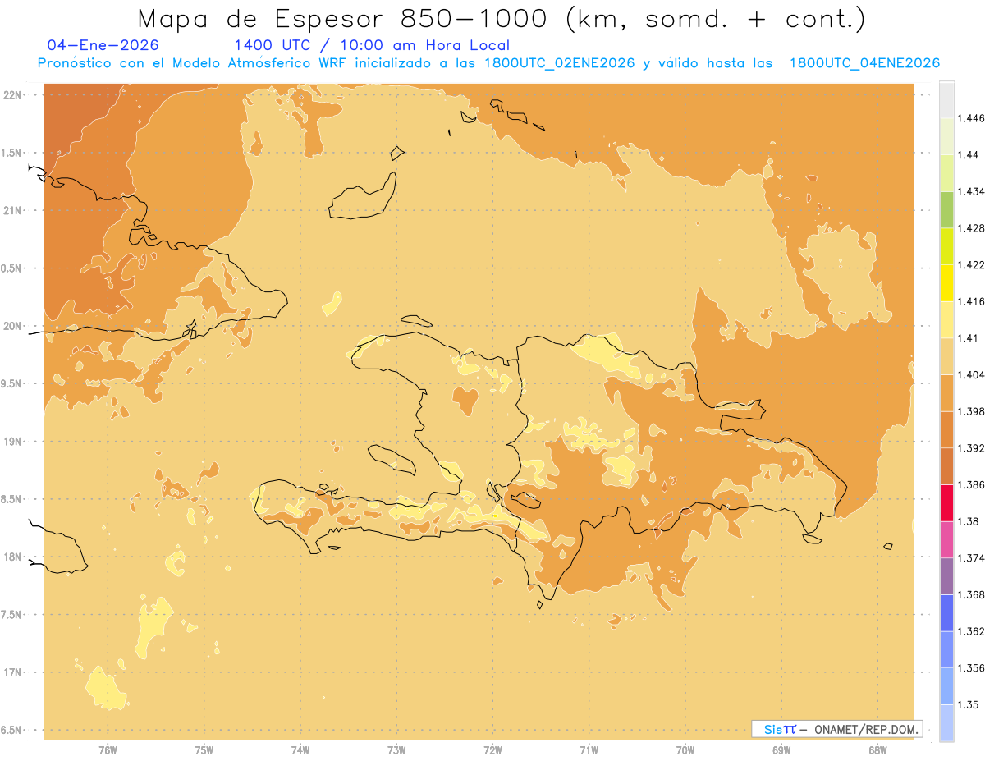Click the longitude label '69W'
Screen dimensions: 985x761
781,750
